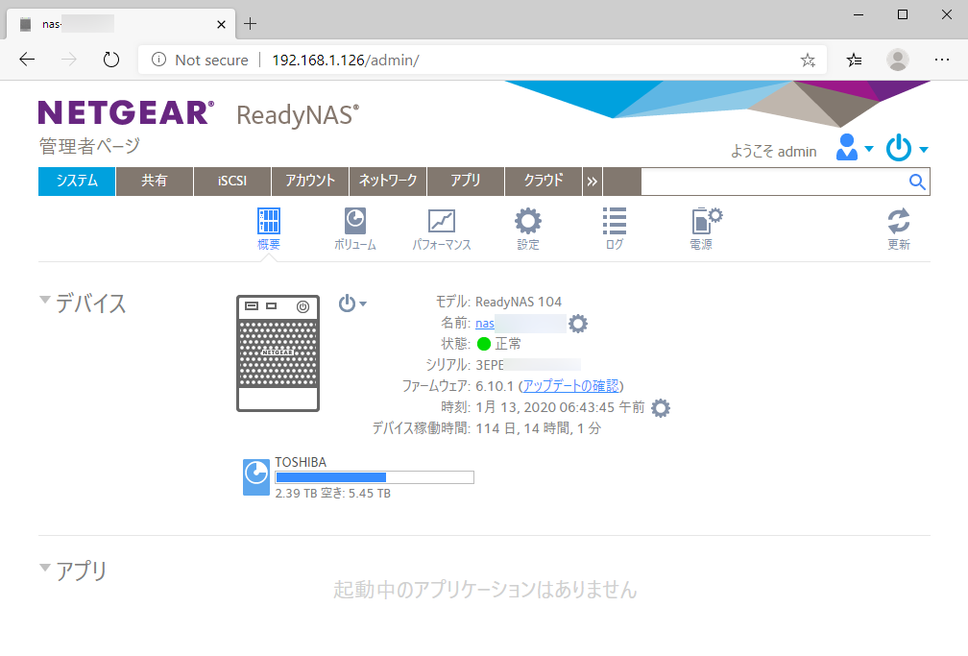Close the nas browser tab

222,24
